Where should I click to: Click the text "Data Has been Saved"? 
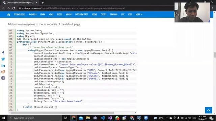coord(68,102)
